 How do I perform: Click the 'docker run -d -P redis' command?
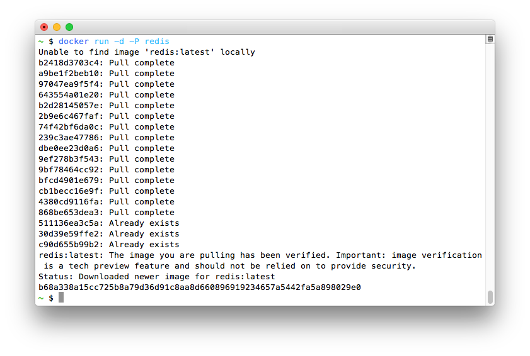coord(114,42)
